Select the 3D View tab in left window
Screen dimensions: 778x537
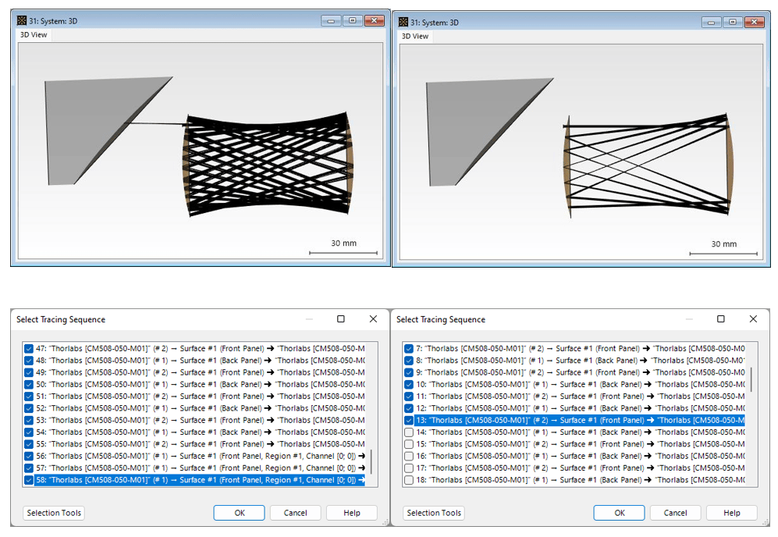point(34,35)
